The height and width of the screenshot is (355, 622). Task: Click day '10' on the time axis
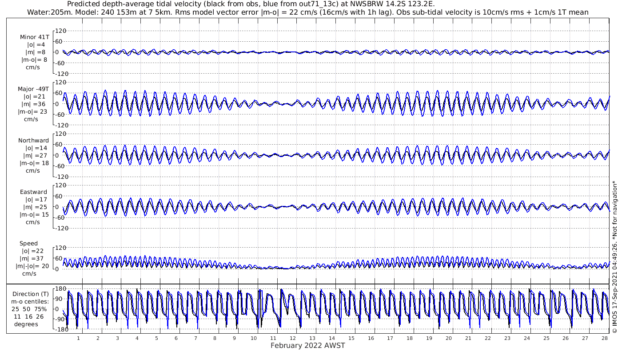pos(254,339)
